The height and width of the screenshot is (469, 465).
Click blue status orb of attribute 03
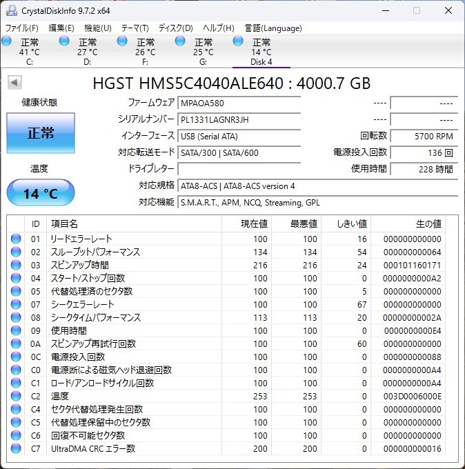[x=16, y=265]
